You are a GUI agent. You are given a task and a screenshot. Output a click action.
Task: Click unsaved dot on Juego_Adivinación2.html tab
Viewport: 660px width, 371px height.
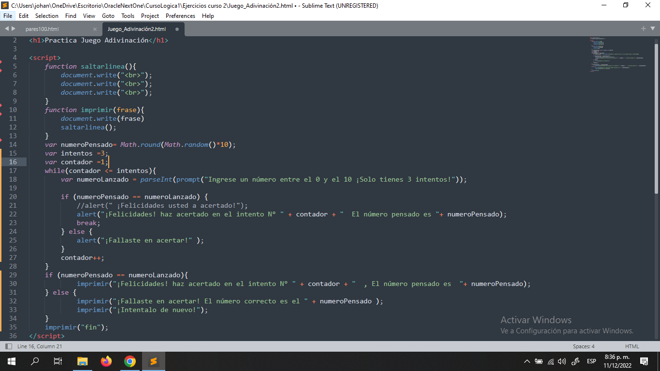(177, 29)
